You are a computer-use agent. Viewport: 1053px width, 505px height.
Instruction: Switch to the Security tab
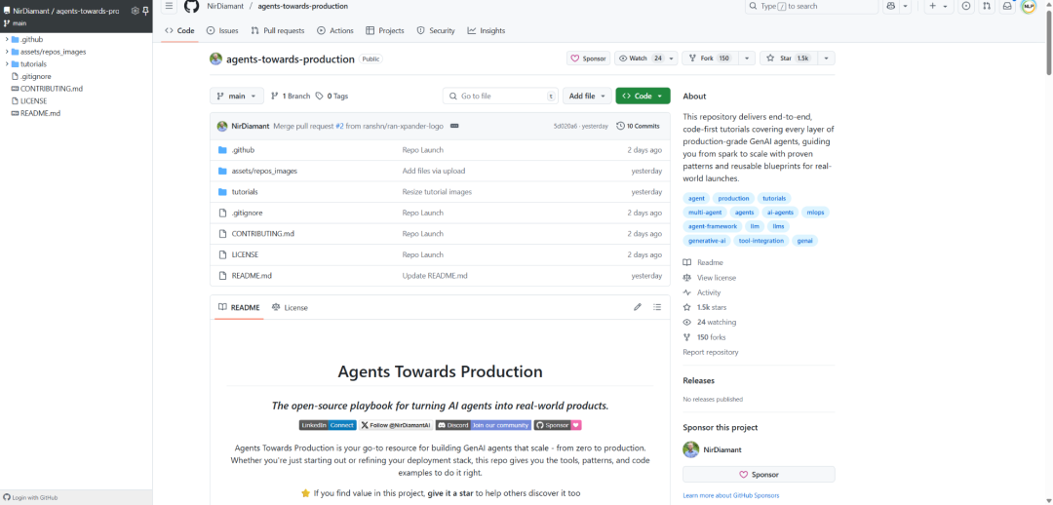click(436, 30)
